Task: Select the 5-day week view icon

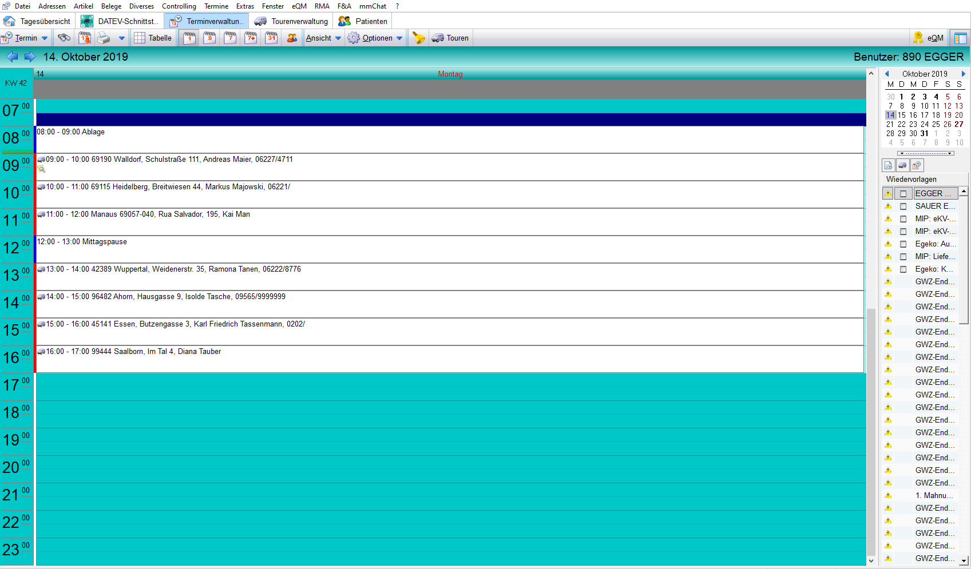Action: click(x=210, y=38)
